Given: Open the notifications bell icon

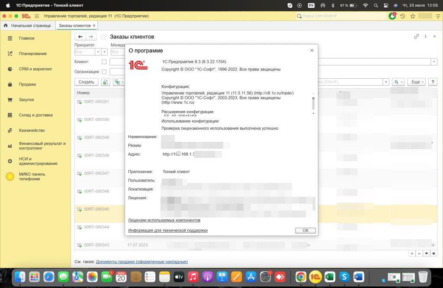Looking at the screenshot, I should coord(392,16).
